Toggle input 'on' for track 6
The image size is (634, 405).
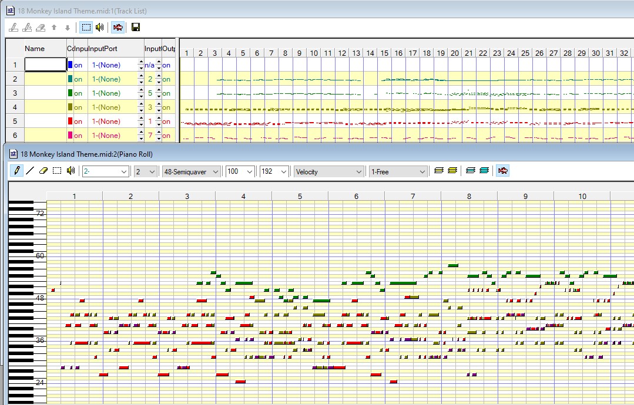click(x=78, y=136)
